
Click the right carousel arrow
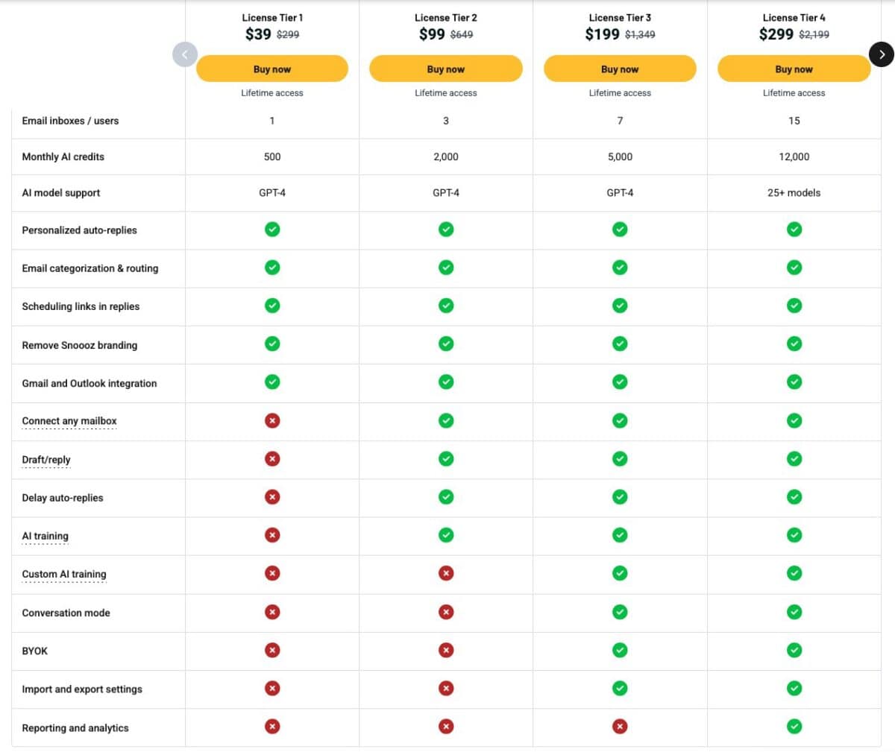pyautogui.click(x=882, y=54)
